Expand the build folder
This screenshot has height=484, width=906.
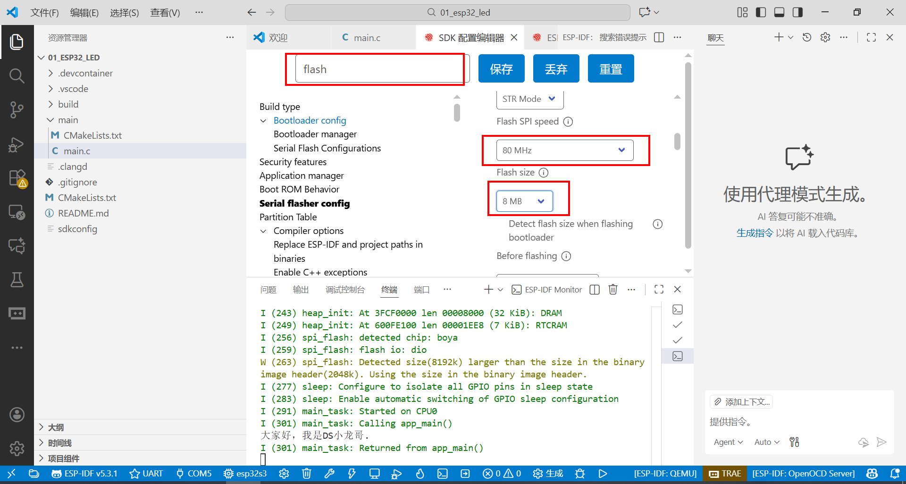68,104
